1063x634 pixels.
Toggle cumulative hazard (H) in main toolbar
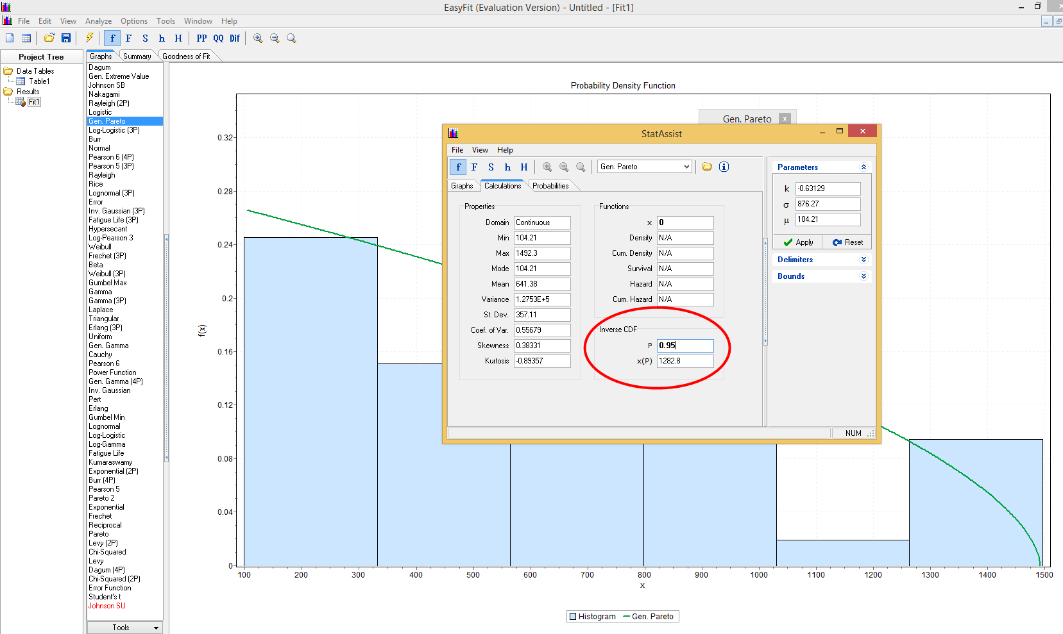tap(178, 38)
